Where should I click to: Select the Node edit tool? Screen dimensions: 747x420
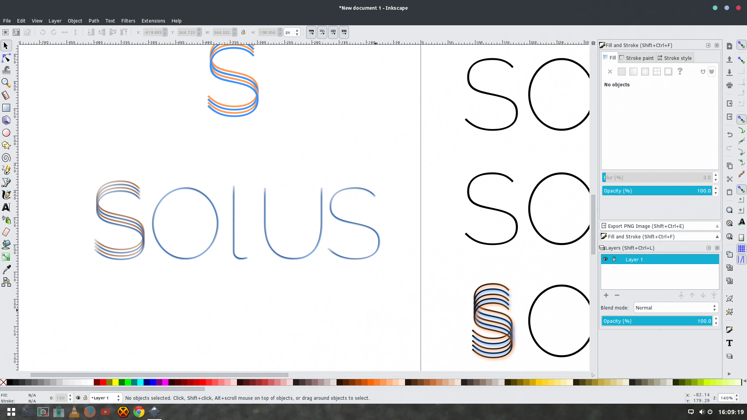(x=6, y=58)
